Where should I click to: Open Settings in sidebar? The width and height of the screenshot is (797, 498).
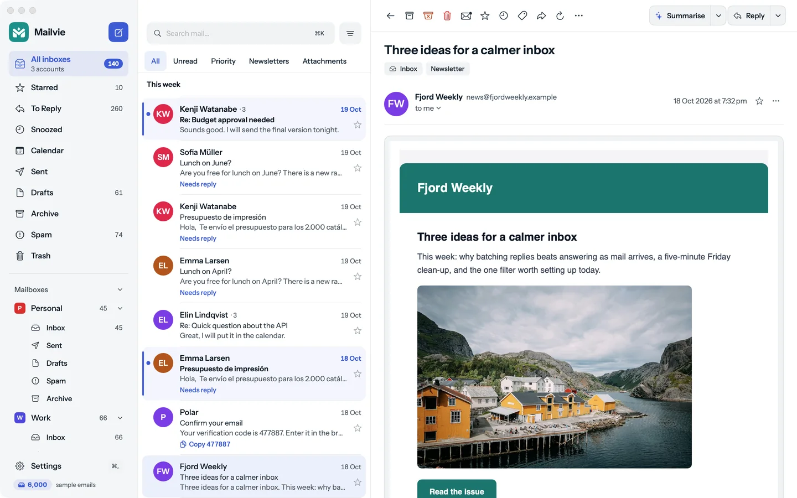[x=69, y=466]
